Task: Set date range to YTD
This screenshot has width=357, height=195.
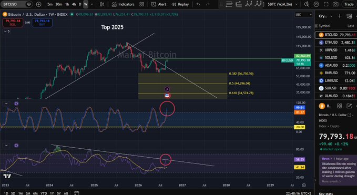Action: pos(44,193)
